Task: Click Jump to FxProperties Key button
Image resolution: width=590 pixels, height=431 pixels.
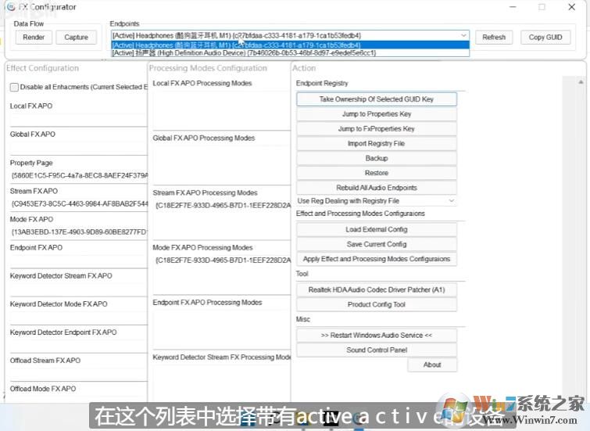Action: [x=377, y=129]
